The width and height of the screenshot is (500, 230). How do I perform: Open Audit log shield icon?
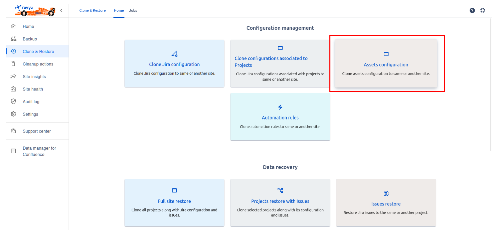point(14,101)
